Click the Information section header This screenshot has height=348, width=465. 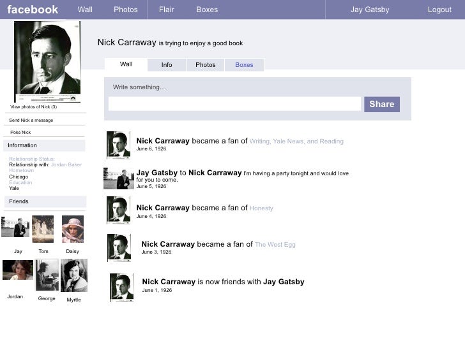(x=44, y=145)
